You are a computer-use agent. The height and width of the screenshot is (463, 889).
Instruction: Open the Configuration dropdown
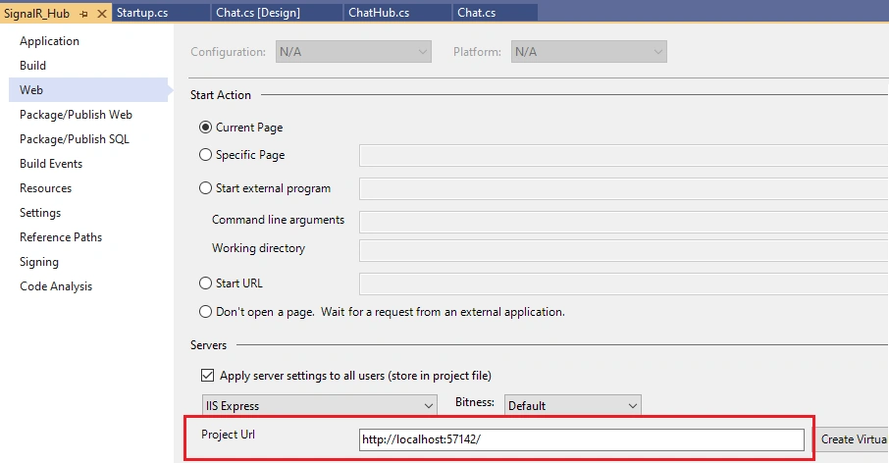point(353,52)
